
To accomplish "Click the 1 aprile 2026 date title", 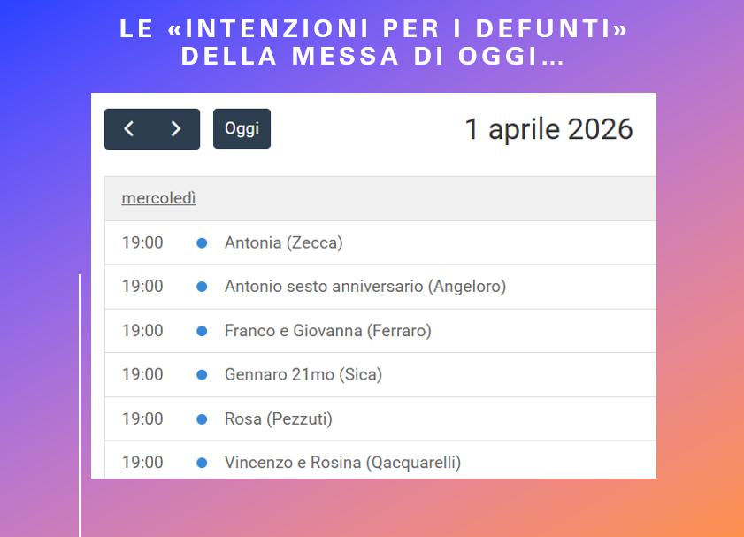I will coord(548,129).
